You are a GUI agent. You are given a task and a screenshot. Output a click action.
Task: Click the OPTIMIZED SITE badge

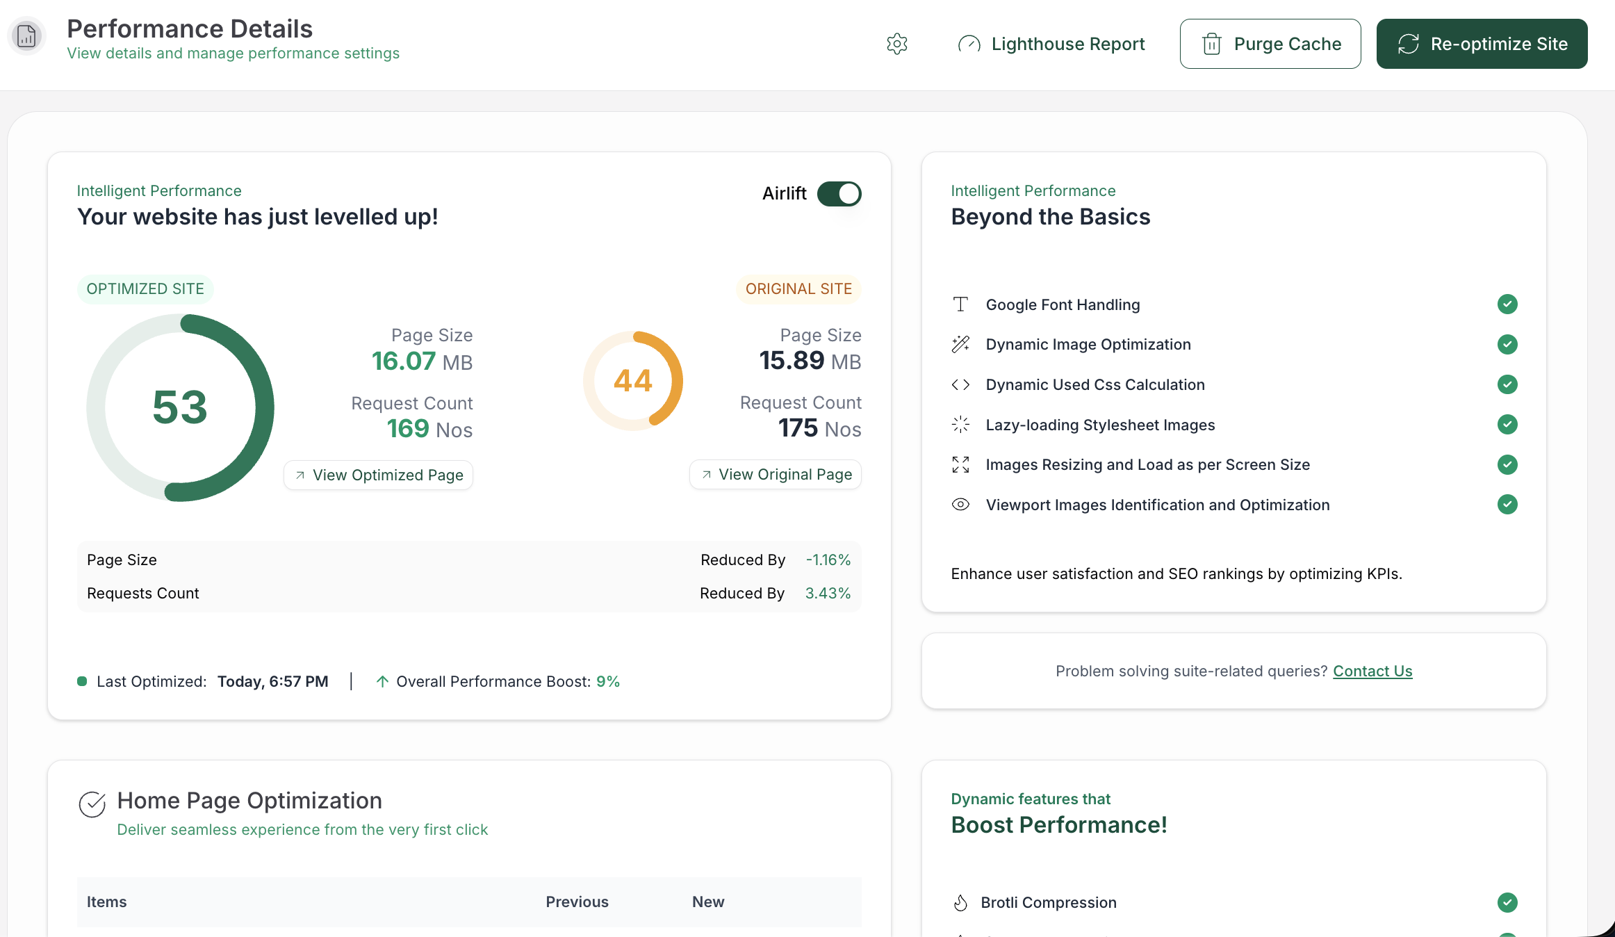click(145, 289)
